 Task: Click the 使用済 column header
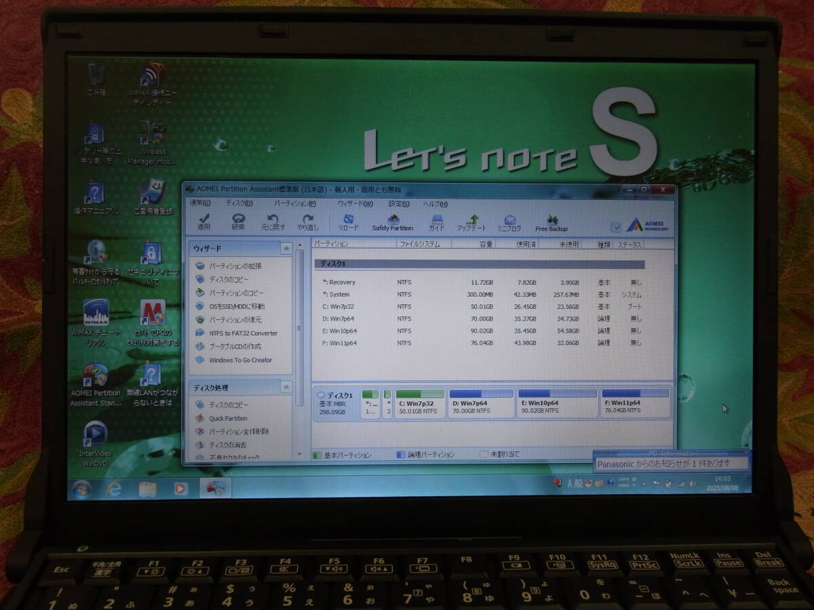pos(517,243)
